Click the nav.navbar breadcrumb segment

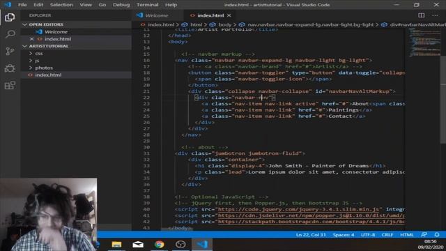(310, 25)
